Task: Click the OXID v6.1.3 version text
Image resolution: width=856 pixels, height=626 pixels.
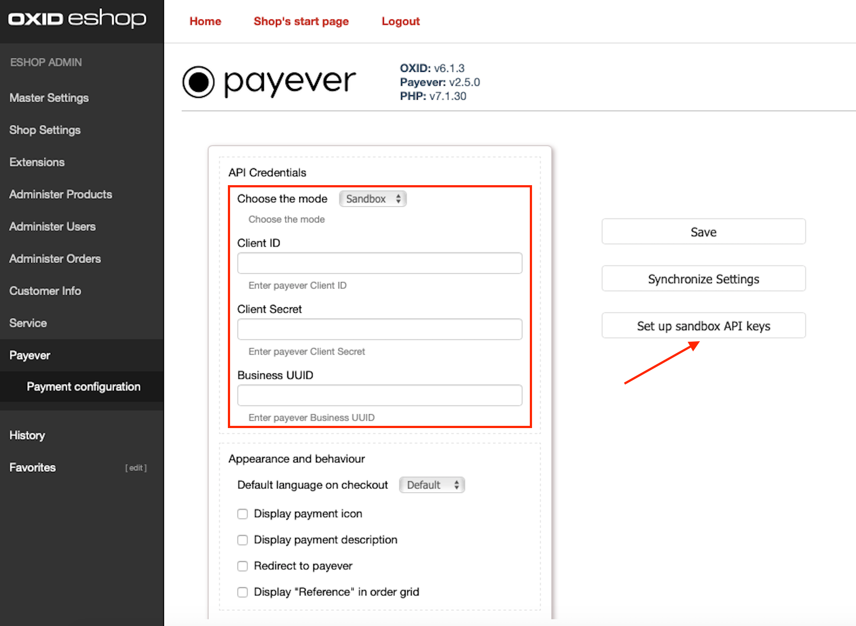Action: coord(432,68)
